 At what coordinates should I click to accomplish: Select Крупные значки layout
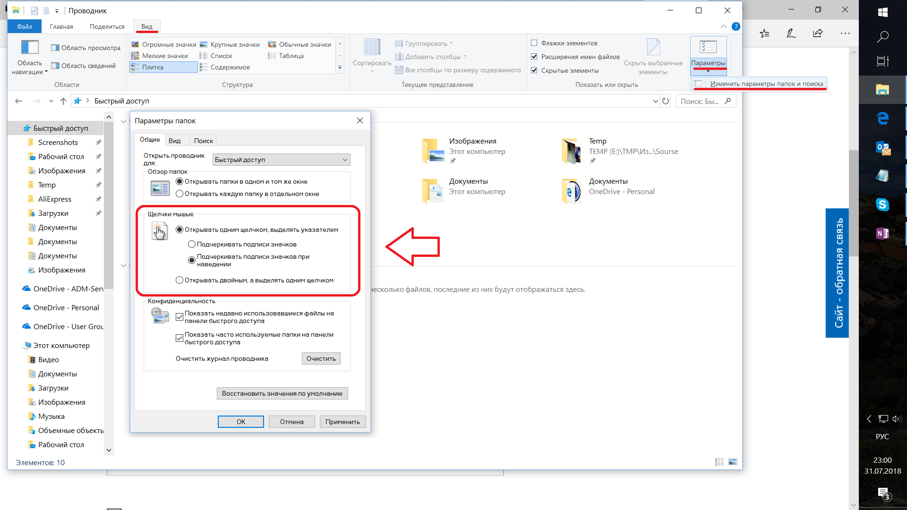coord(230,44)
